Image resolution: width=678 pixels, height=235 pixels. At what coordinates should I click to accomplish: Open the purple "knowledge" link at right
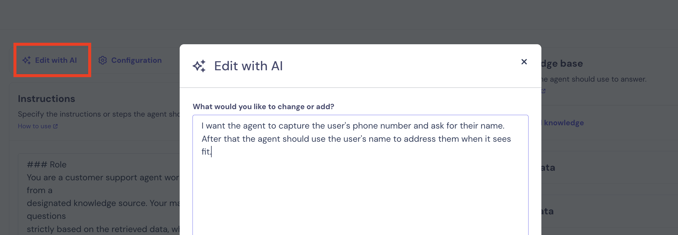[564, 123]
